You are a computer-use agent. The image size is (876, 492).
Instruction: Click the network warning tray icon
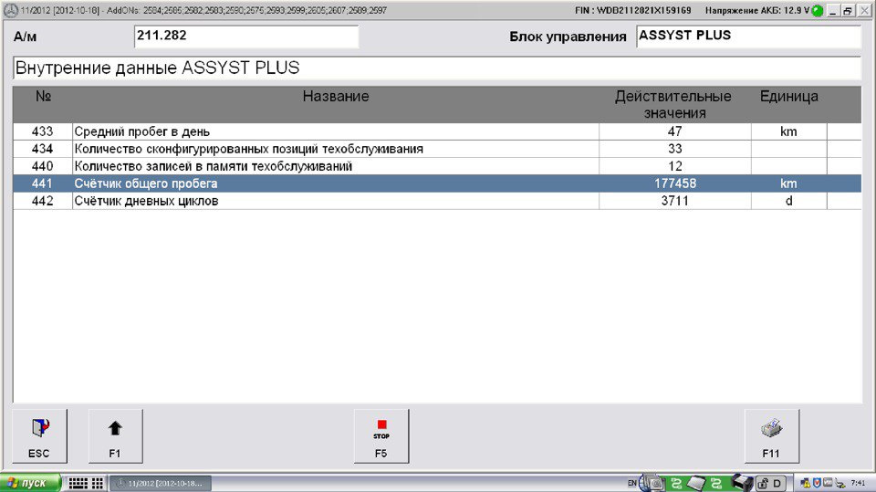pyautogui.click(x=806, y=484)
